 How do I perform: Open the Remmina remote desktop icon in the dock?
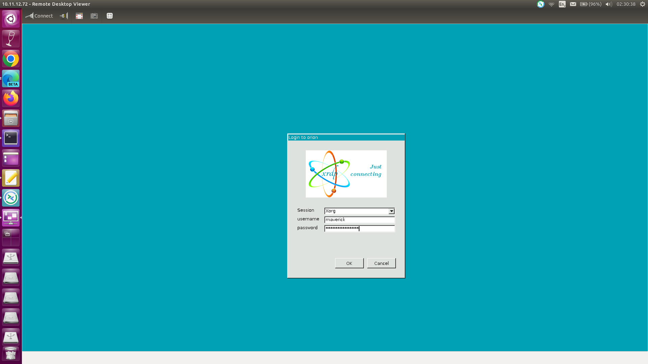coord(11,198)
